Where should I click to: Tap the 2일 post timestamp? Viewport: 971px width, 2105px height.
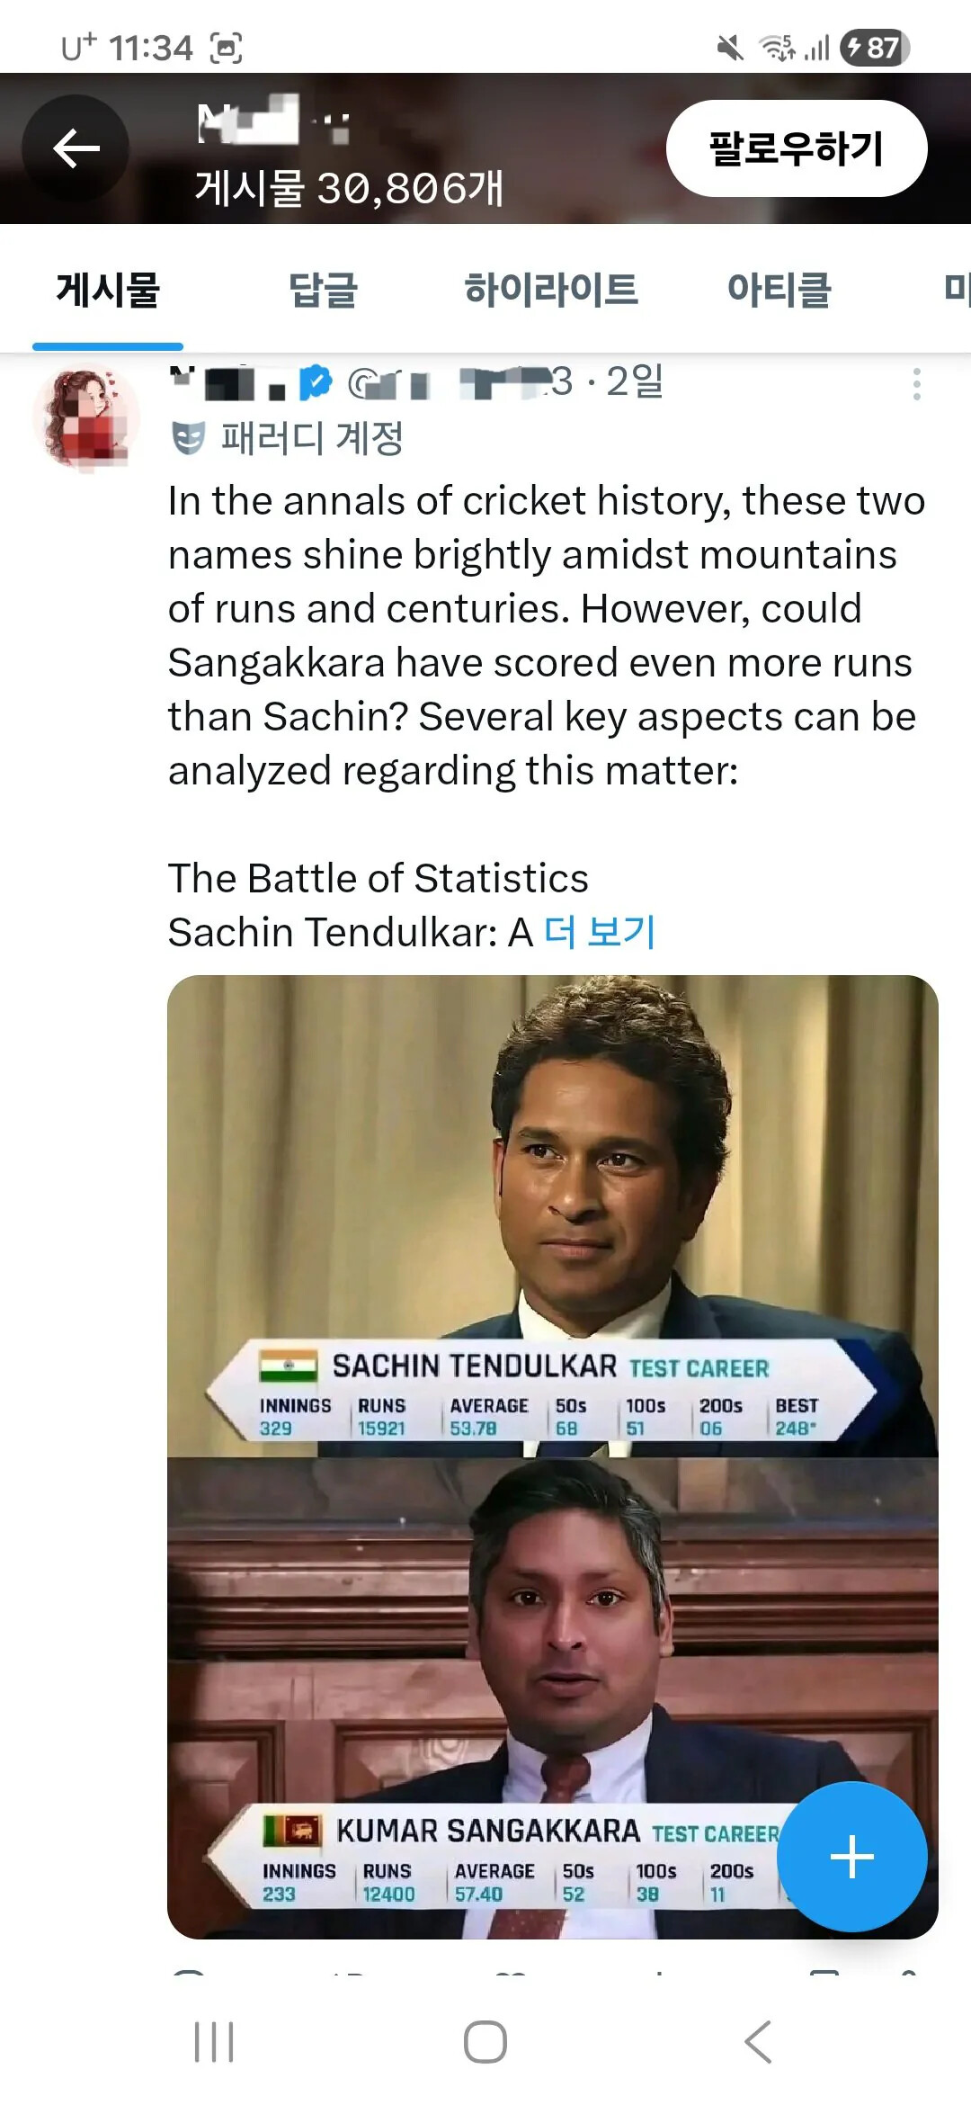[x=635, y=382]
